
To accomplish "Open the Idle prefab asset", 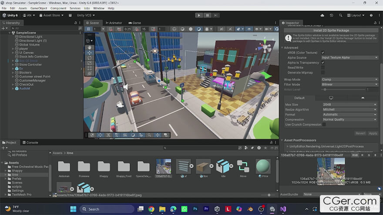I will pos(223,168).
